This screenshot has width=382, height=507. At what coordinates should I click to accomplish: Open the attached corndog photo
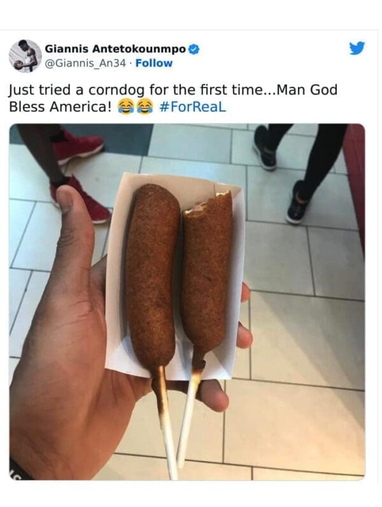[x=187, y=302]
